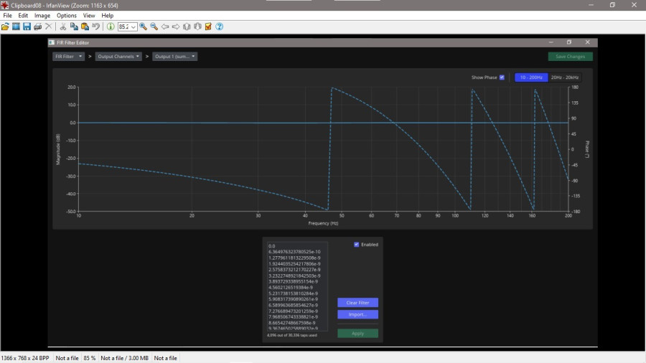Click status bar '85 %' entry

click(90, 358)
